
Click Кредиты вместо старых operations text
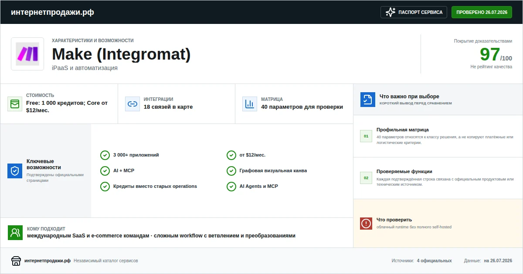pos(155,186)
